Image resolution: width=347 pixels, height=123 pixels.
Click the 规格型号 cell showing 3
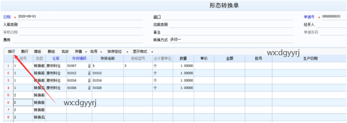pyautogui.click(x=138, y=66)
